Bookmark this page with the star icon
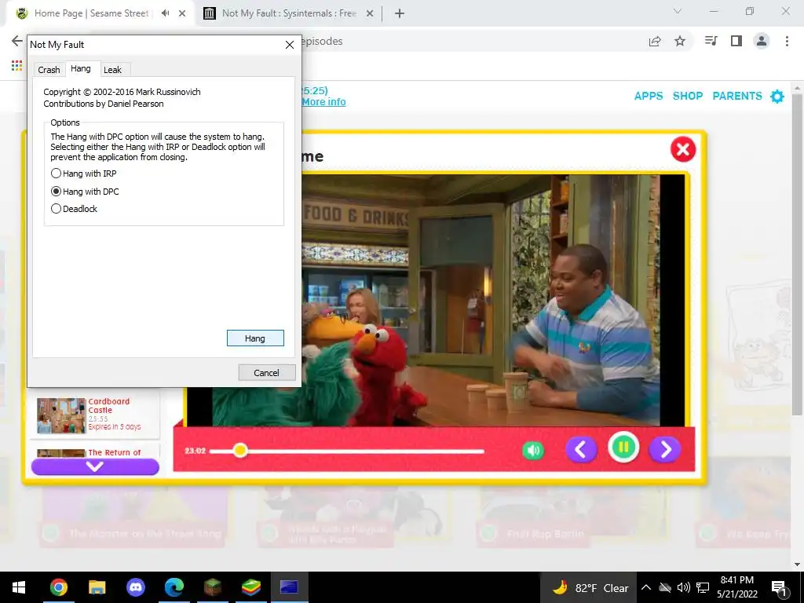Viewport: 804px width, 603px height. pos(680,41)
